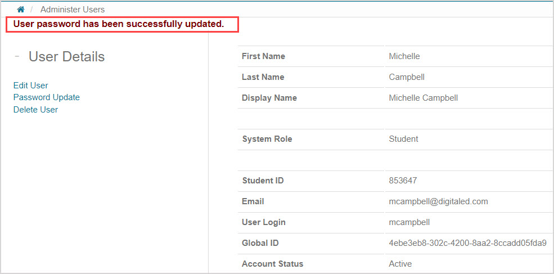554x274 pixels.
Task: Click the email address mcampbell@digitaled.com
Action: (x=438, y=201)
